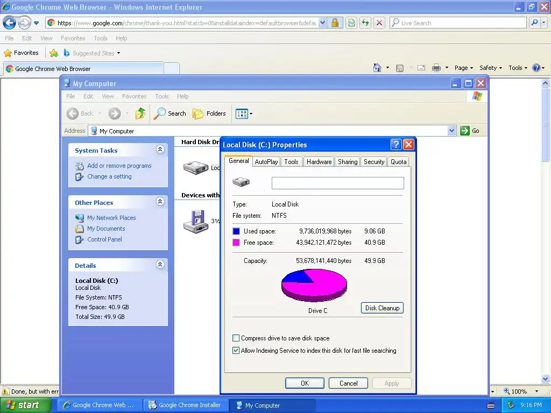Go back in Internet Explorer
The width and height of the screenshot is (551, 413).
point(9,23)
